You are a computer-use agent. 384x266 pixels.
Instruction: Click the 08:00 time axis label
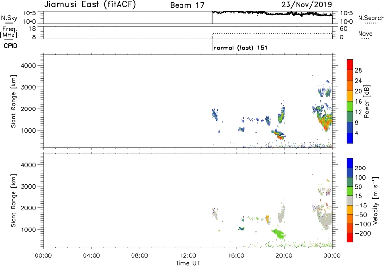coord(139,256)
